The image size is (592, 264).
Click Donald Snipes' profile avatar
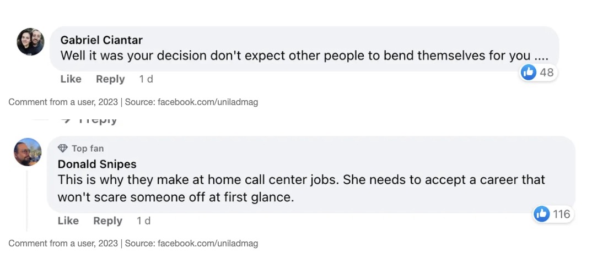(x=28, y=152)
